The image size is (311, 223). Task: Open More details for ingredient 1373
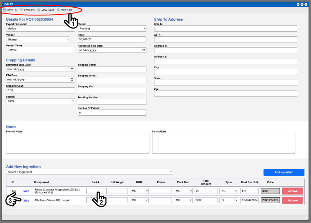tap(26, 191)
